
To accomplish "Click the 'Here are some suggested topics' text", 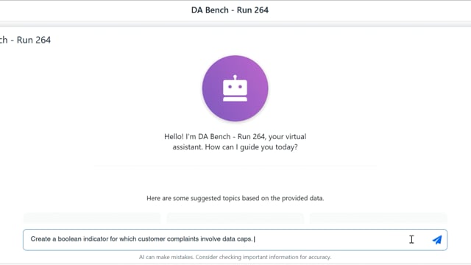I will pyautogui.click(x=235, y=198).
